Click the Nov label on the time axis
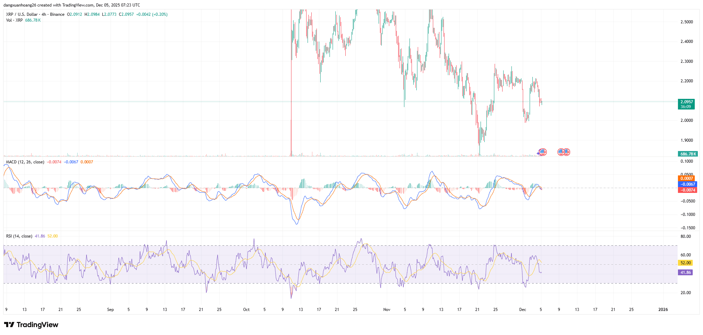 click(x=387, y=310)
